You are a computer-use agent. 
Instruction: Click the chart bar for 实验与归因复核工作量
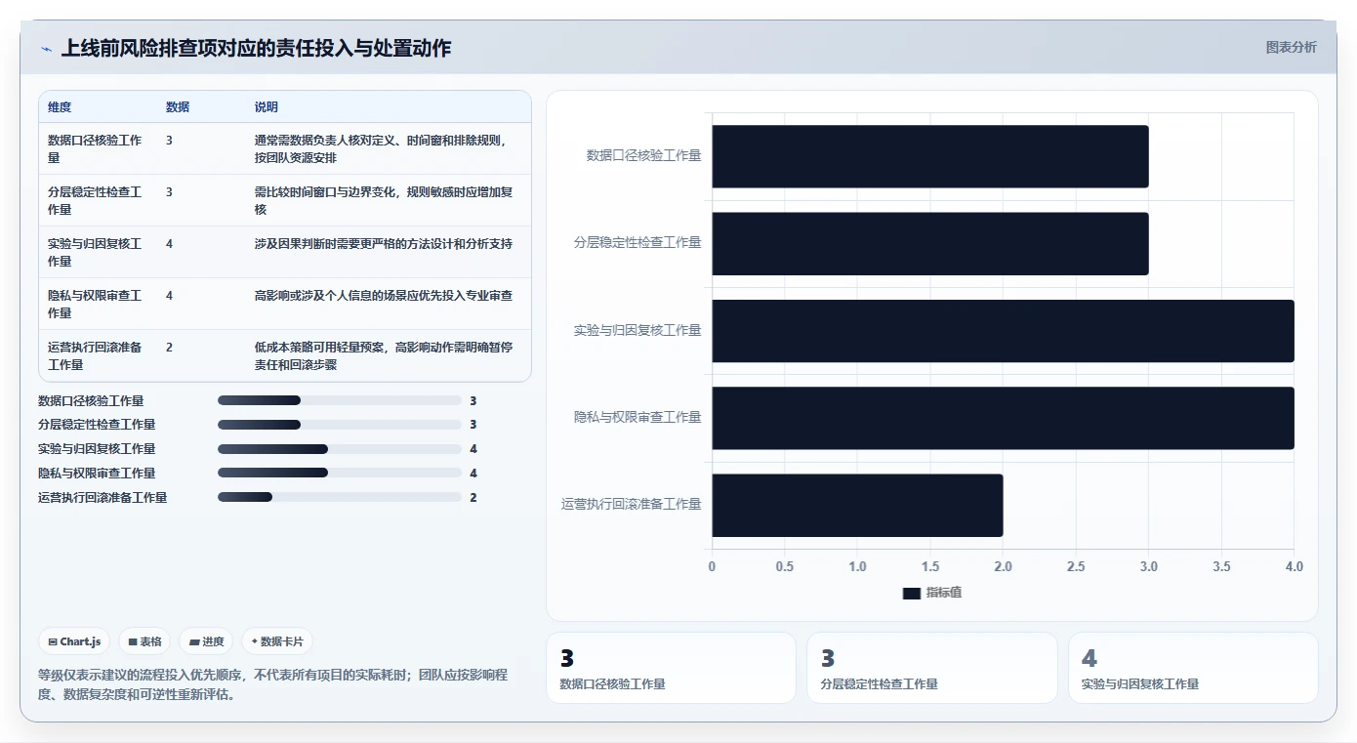tap(1003, 331)
